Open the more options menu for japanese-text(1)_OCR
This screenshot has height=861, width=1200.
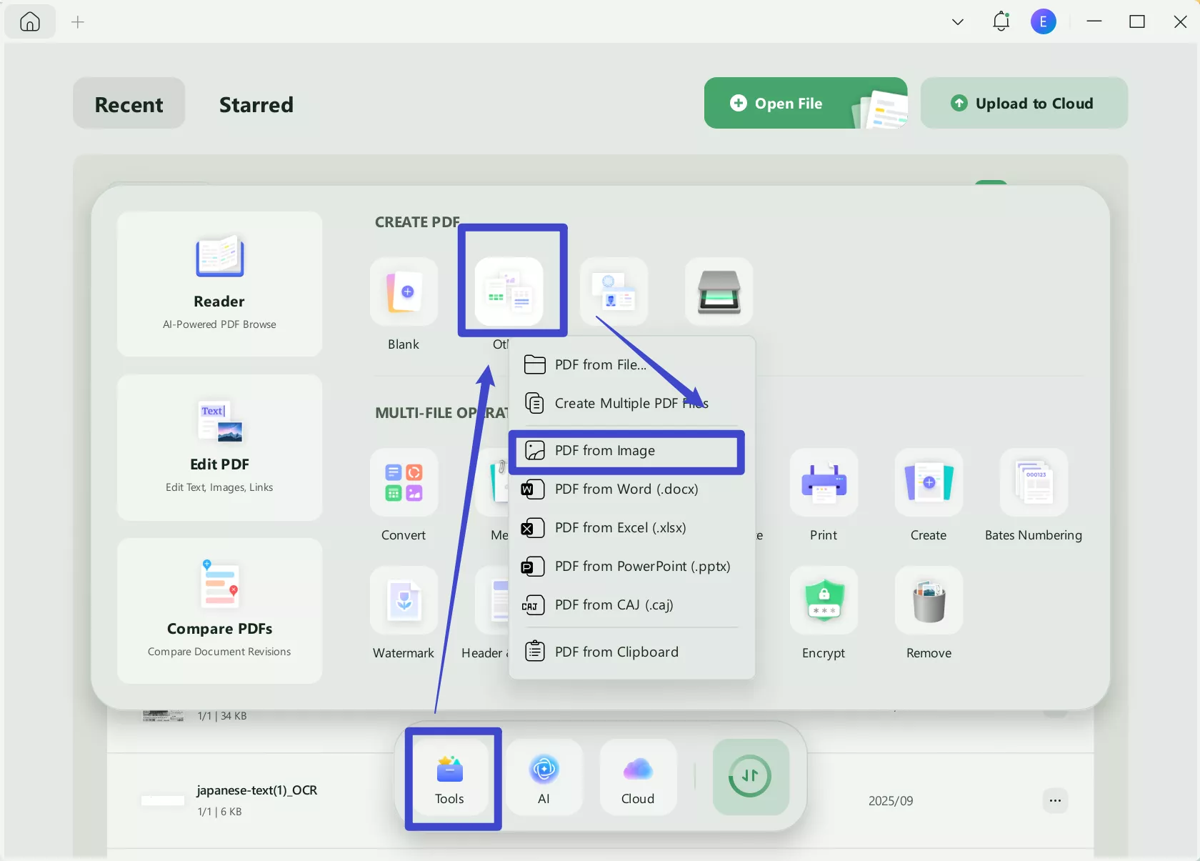click(1055, 800)
